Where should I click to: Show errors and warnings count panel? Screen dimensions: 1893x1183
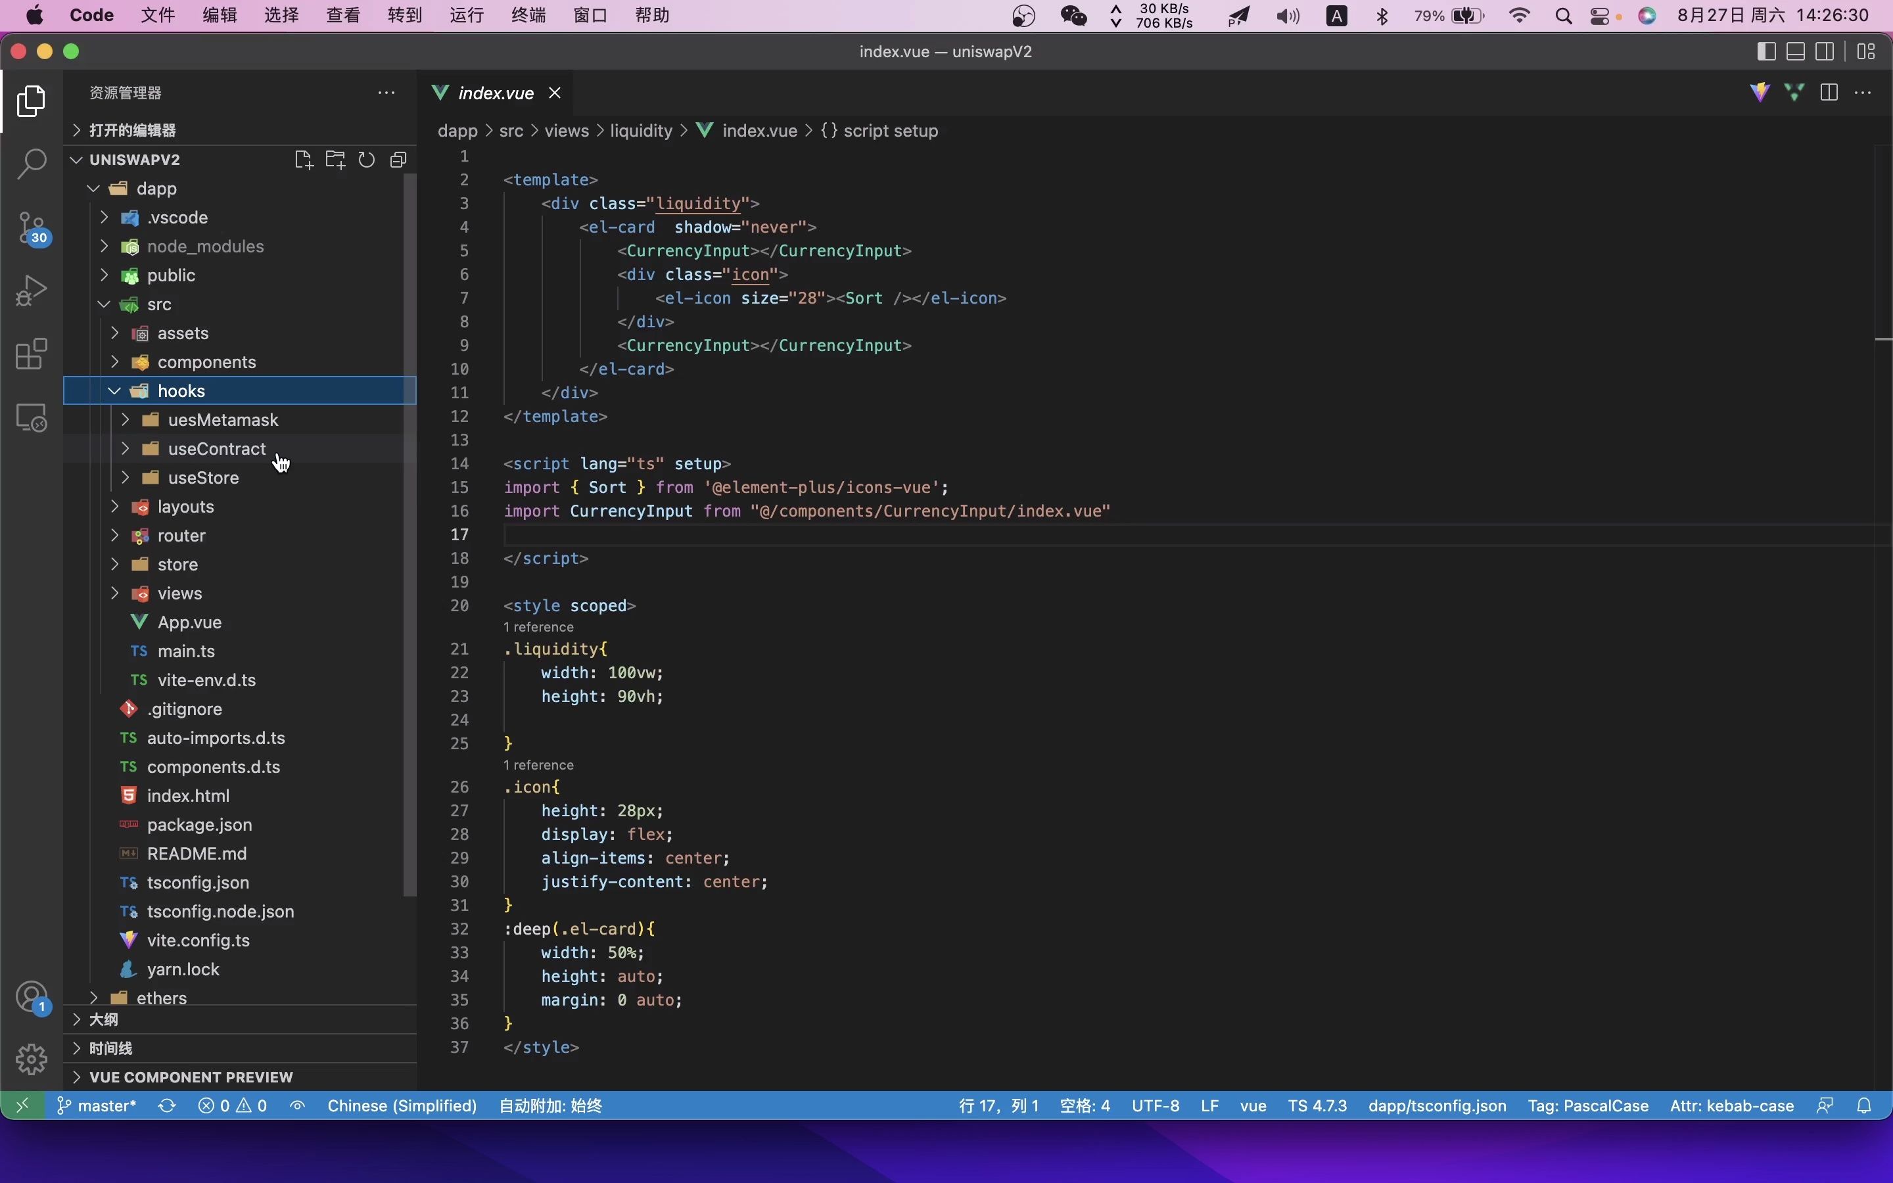click(x=232, y=1105)
